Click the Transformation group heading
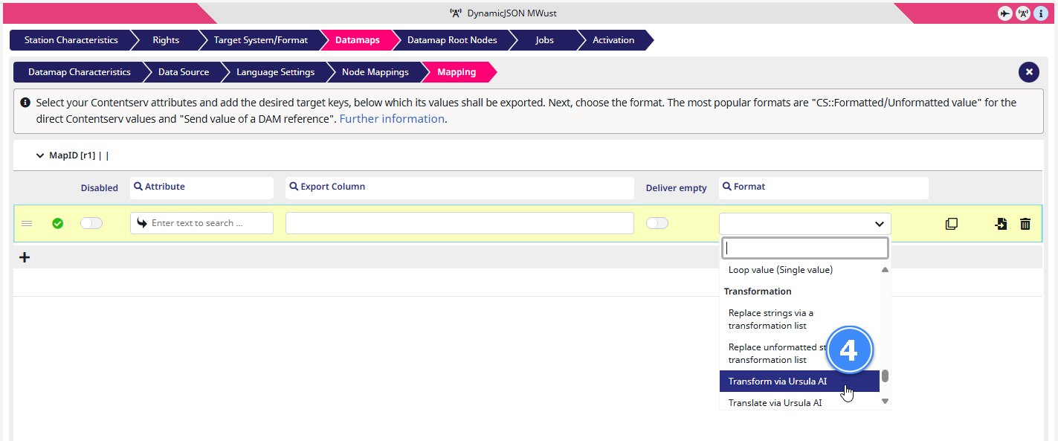Image resolution: width=1058 pixels, height=441 pixels. point(758,292)
